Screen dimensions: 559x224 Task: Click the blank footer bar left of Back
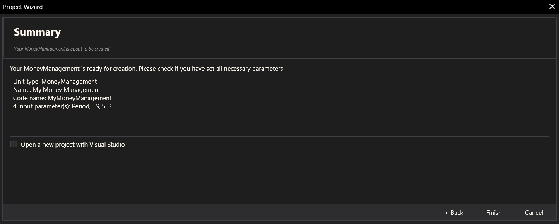207,212
